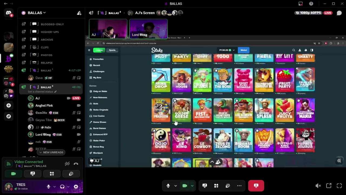The height and width of the screenshot is (195, 346).
Task: Open microphone options arrow in the bottom bar
Action: point(175,186)
